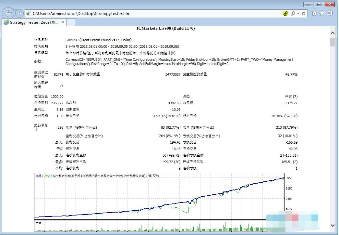Select the Strategy Tester: ZeusFX tab

click(32, 22)
